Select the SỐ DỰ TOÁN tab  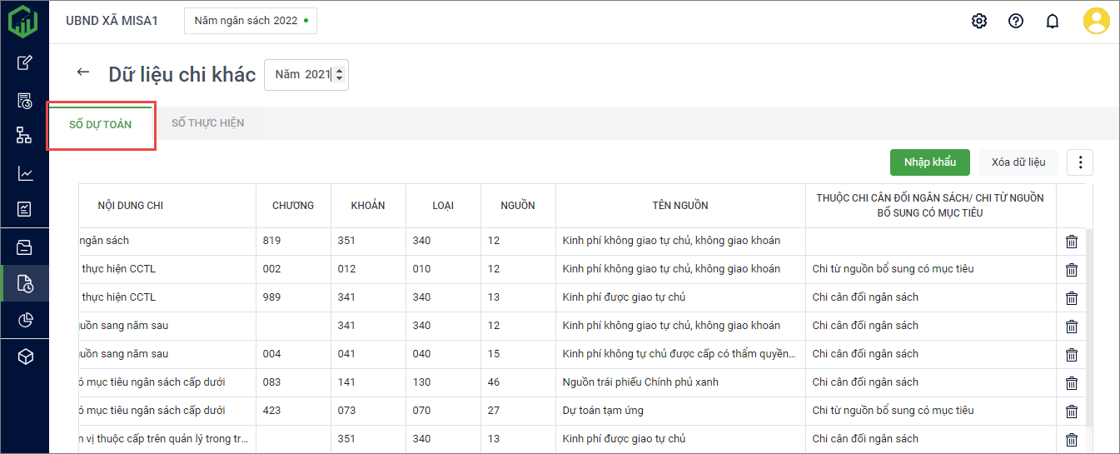[x=100, y=124]
